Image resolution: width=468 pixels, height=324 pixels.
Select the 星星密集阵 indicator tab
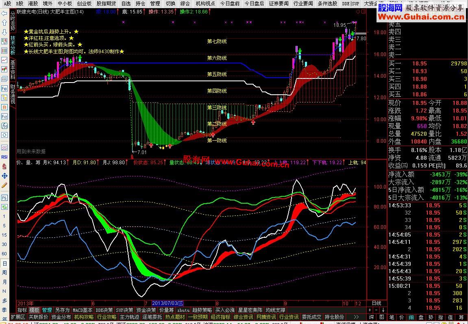point(250,310)
